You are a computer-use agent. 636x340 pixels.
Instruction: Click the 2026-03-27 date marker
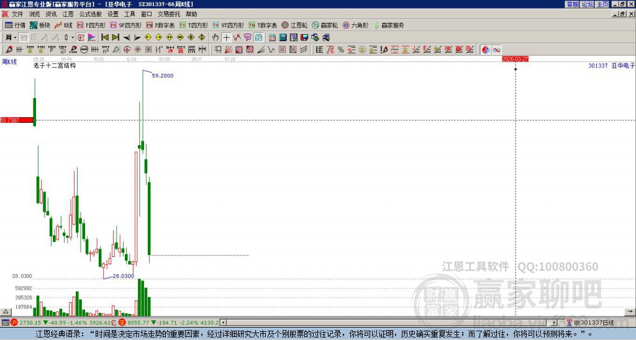pyautogui.click(x=515, y=59)
